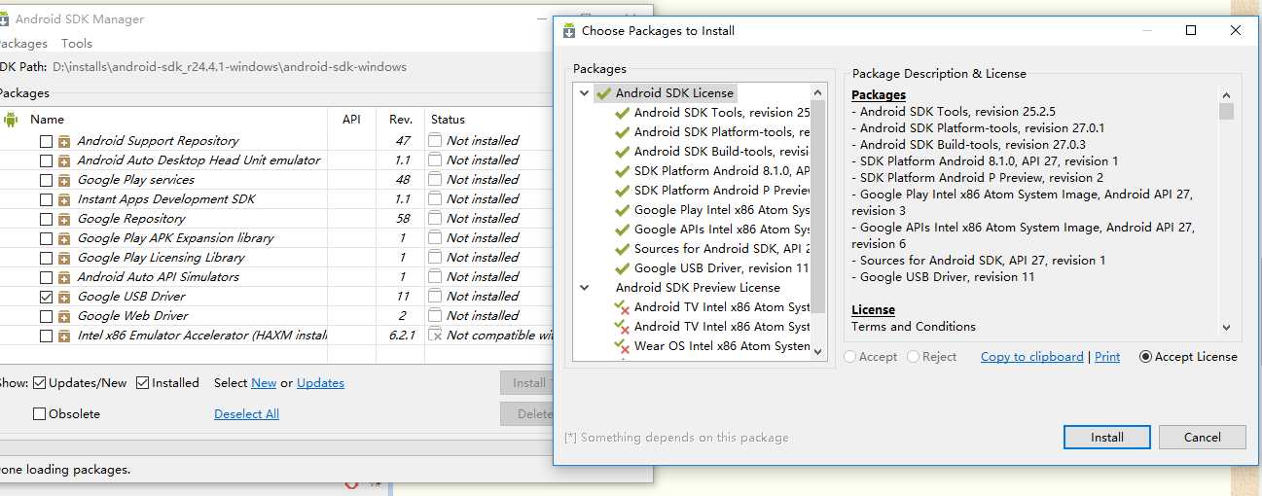Click green checkmark beside SDK Platform Android P Preview

click(622, 191)
